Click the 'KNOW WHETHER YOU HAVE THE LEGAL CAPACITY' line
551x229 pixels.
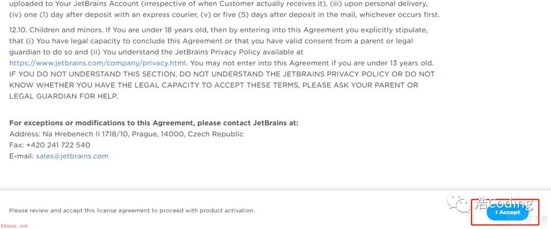pyautogui.click(x=214, y=85)
